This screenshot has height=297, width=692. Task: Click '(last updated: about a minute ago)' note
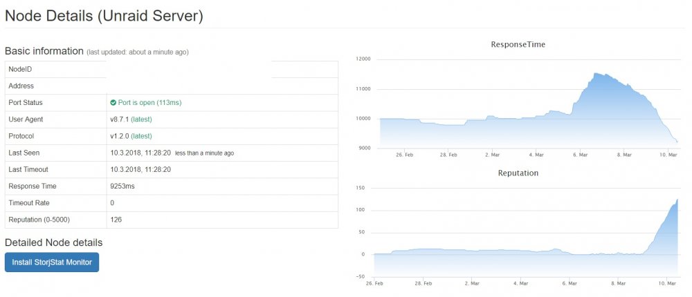pos(138,52)
